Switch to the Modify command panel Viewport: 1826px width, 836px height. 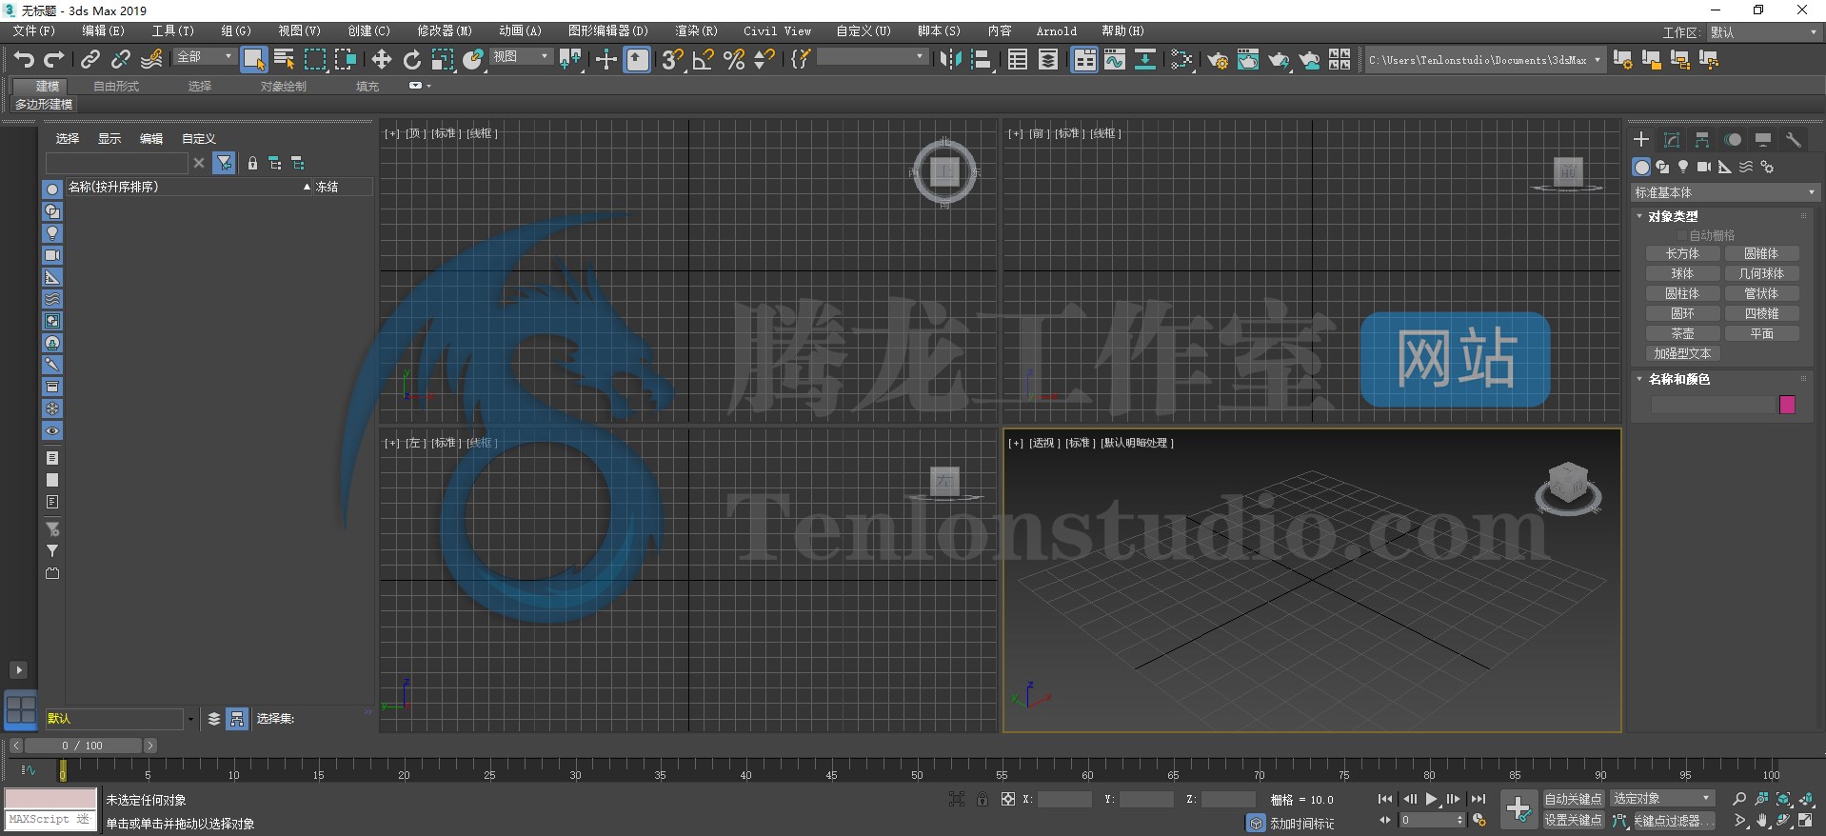[1672, 140]
